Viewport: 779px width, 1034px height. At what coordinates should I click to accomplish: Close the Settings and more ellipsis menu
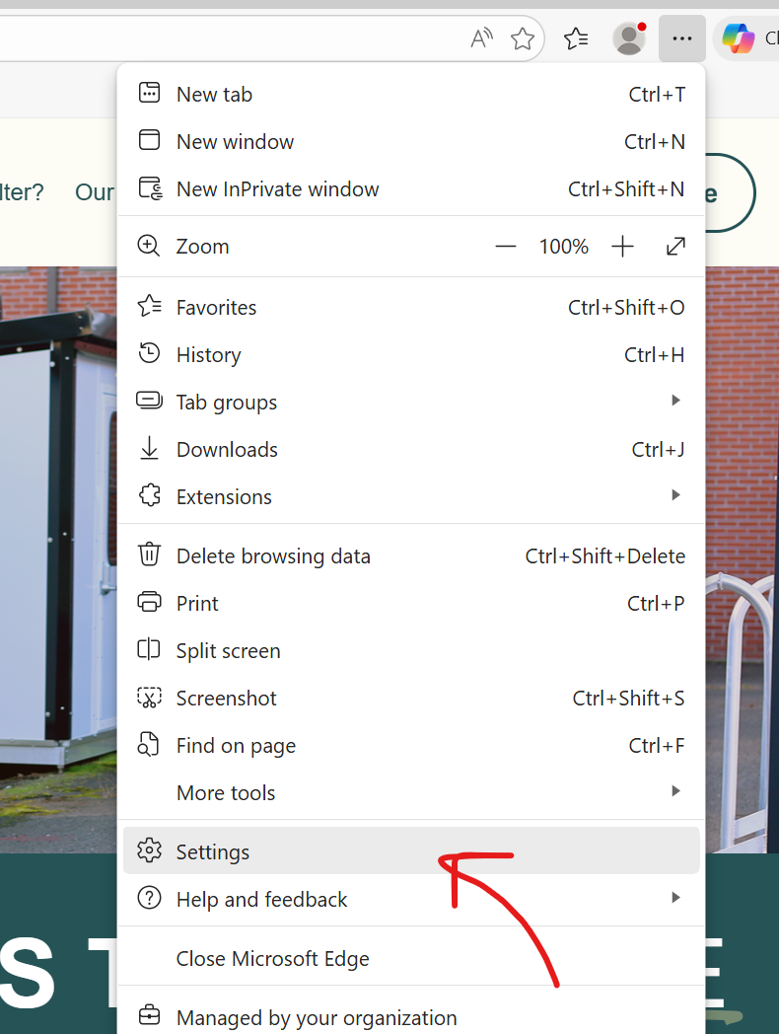pos(682,38)
